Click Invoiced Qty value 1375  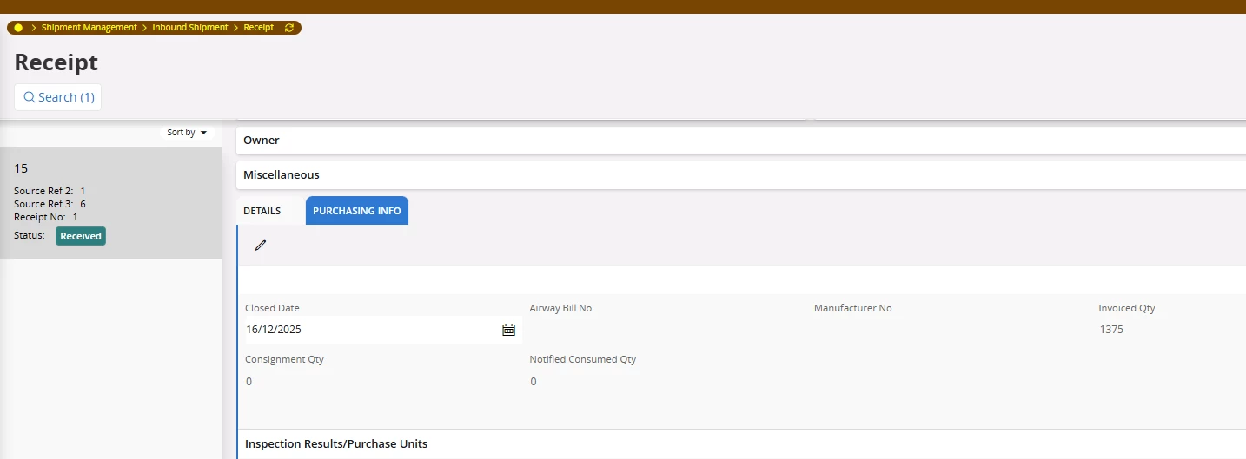pos(1111,330)
